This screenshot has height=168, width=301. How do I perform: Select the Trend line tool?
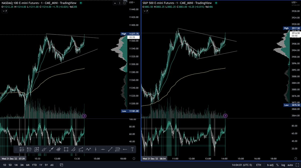[110, 149]
